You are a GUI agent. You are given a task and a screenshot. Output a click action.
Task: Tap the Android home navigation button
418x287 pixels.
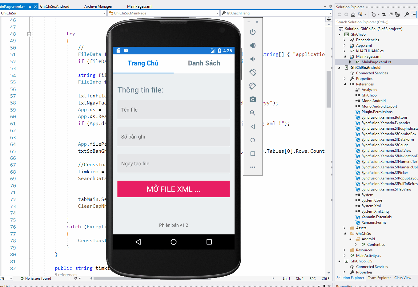click(174, 242)
